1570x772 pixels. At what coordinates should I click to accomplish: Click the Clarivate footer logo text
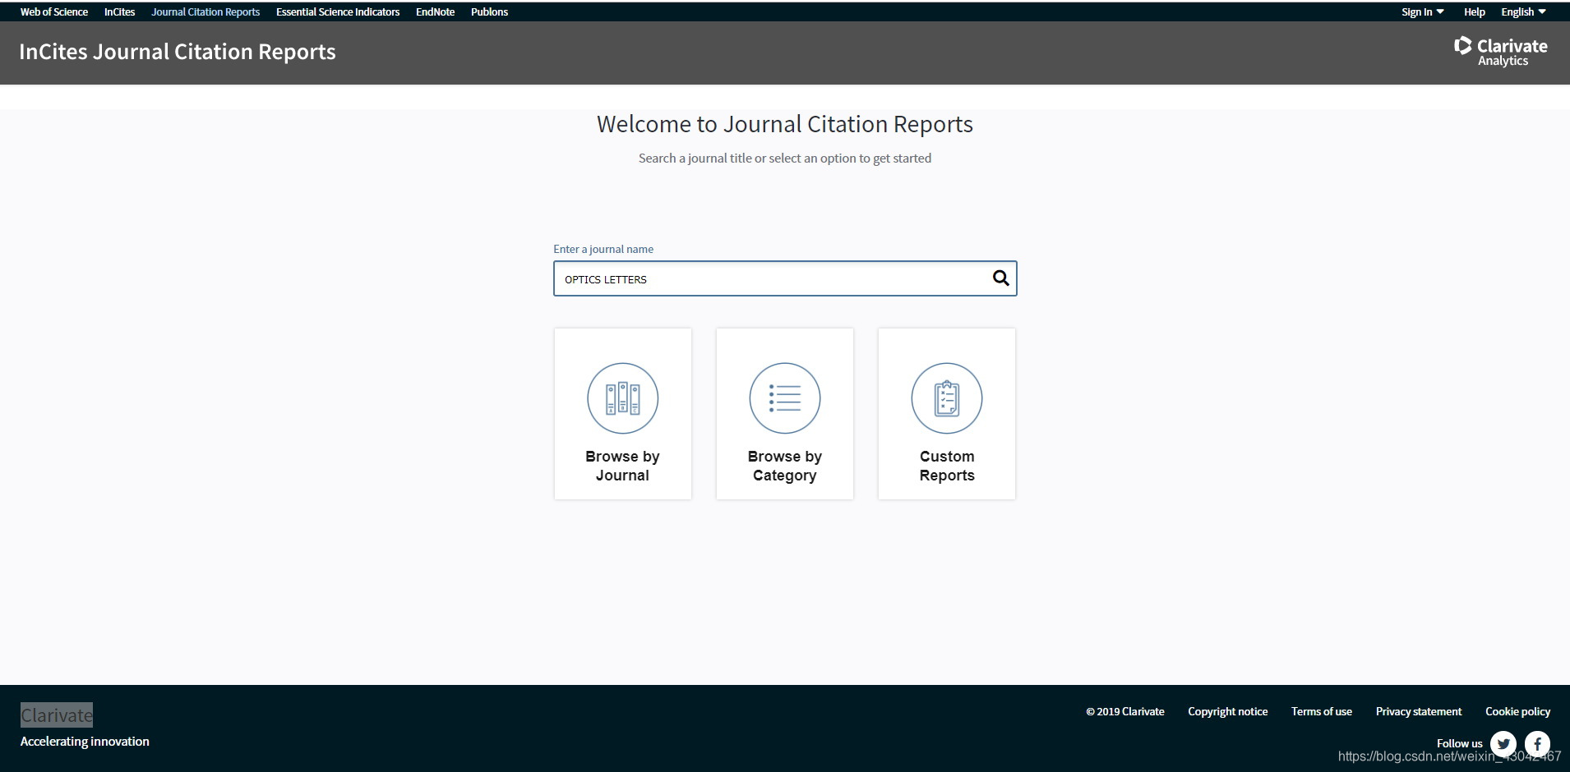57,715
